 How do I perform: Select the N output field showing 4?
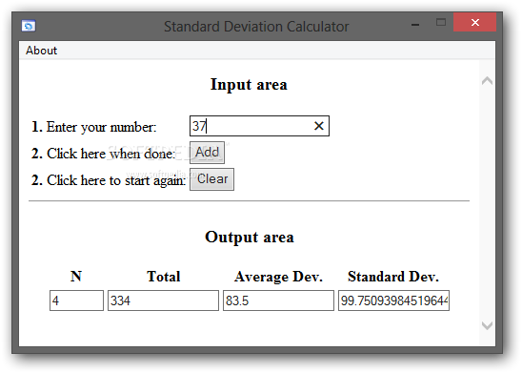point(76,300)
